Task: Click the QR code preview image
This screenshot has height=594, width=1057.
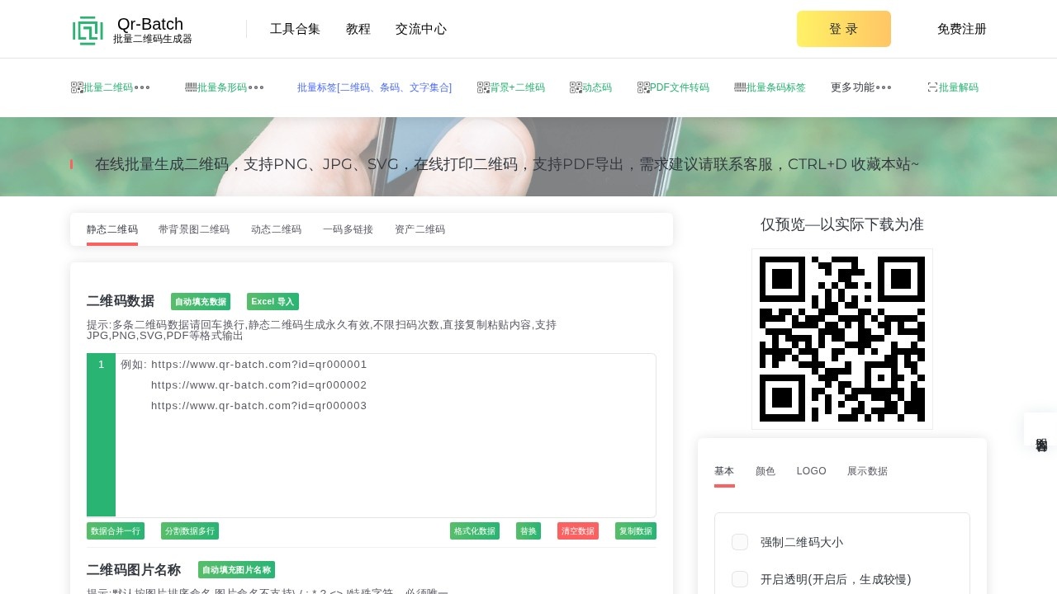Action: click(x=841, y=339)
